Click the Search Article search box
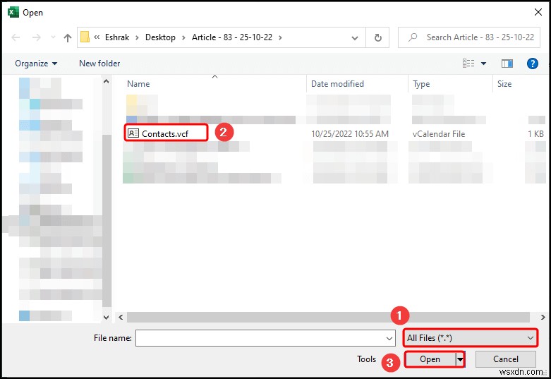This screenshot has width=551, height=379. click(469, 37)
